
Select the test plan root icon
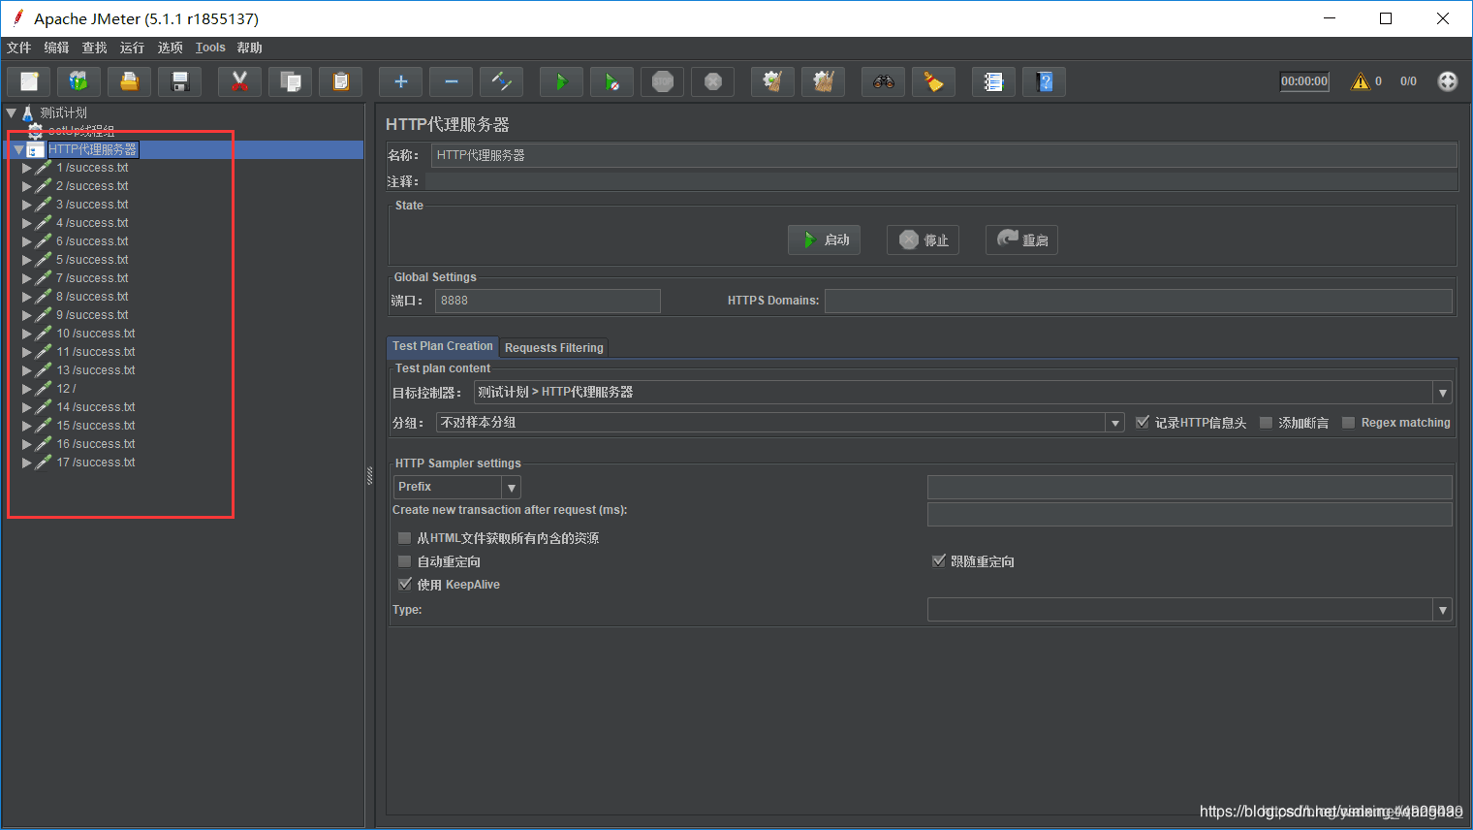28,112
